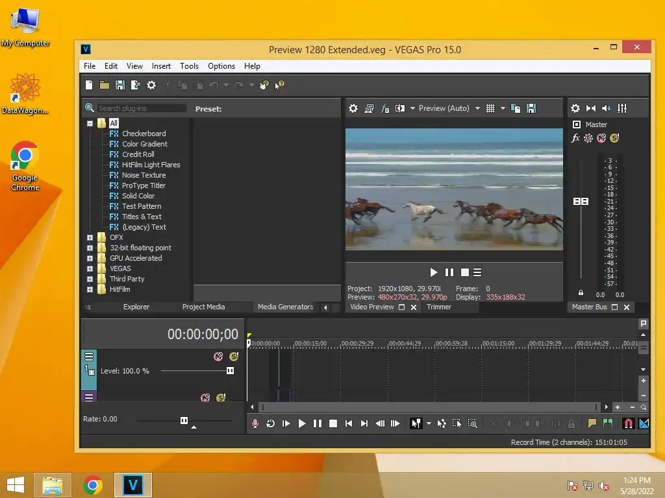Adjust track 1 Level slider

[x=230, y=371]
